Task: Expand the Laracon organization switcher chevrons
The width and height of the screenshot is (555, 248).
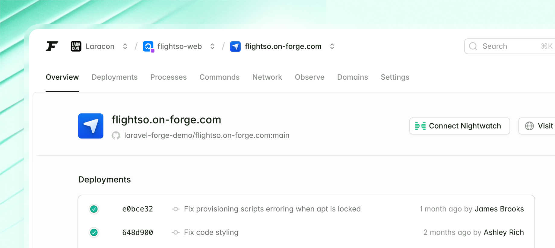Action: coord(125,46)
